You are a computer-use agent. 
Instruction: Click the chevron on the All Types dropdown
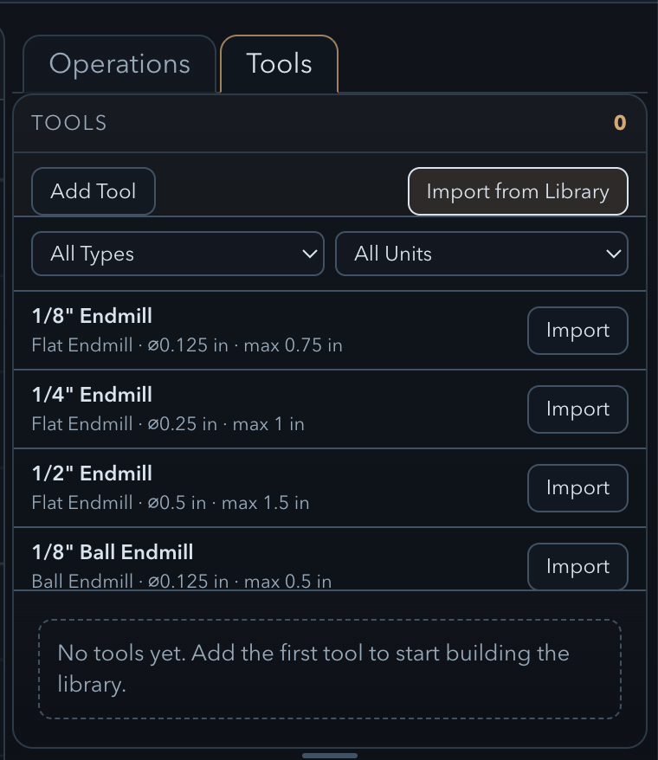coord(310,254)
